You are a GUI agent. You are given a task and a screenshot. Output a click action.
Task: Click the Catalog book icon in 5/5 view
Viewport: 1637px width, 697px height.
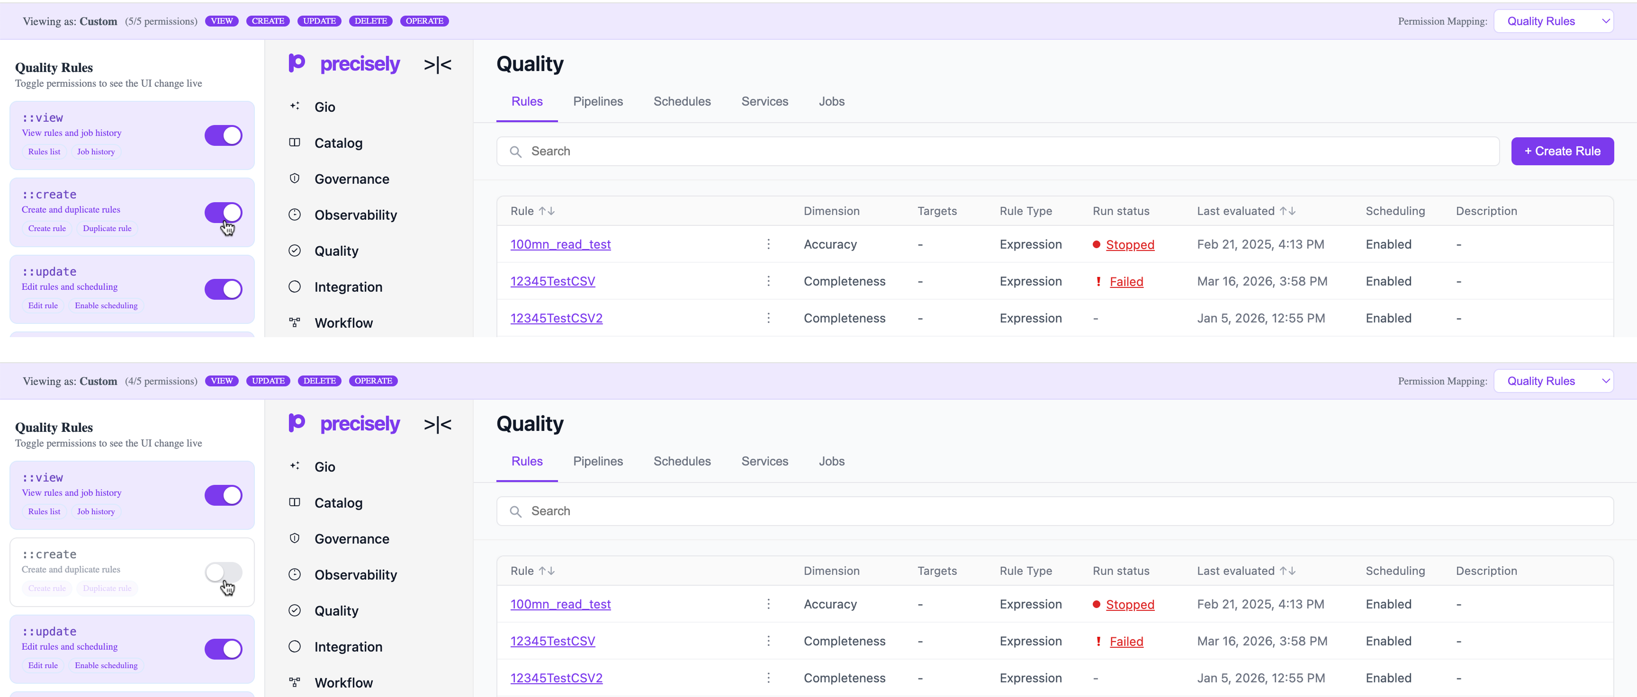tap(294, 143)
